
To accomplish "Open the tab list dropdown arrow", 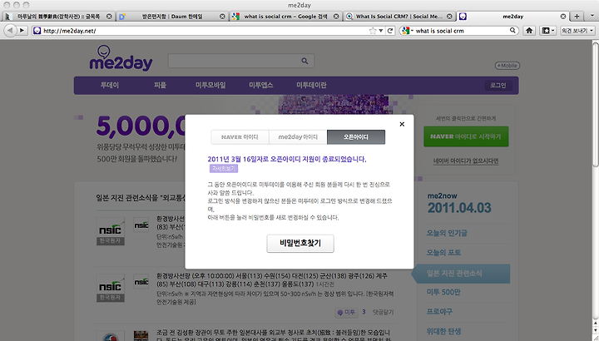I will 592,16.
